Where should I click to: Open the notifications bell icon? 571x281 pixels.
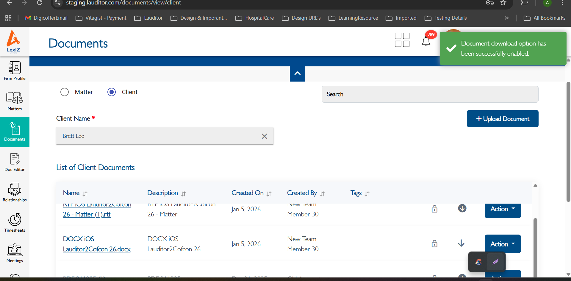click(426, 41)
